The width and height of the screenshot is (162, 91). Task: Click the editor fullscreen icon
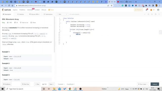[159, 14]
